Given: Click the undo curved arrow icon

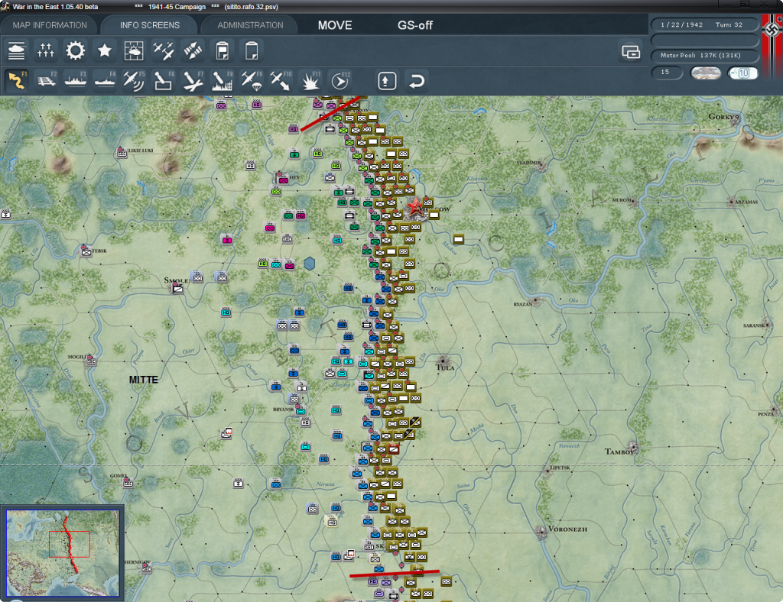Looking at the screenshot, I should point(417,81).
